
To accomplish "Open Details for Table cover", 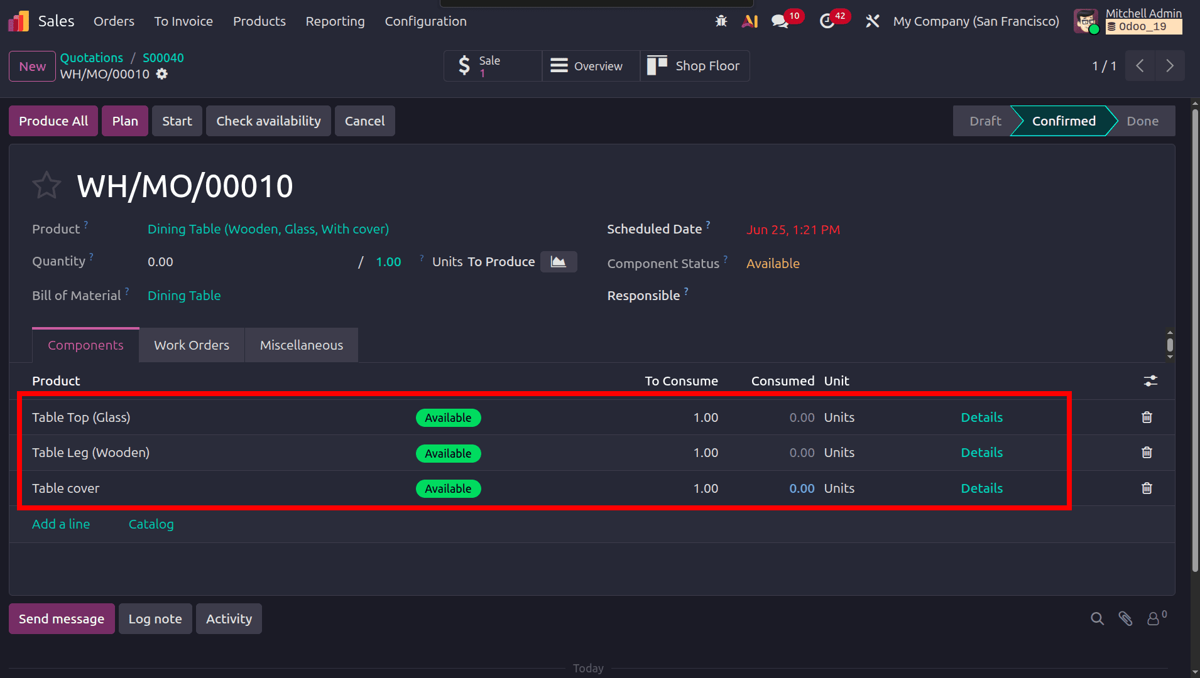I will pos(982,488).
